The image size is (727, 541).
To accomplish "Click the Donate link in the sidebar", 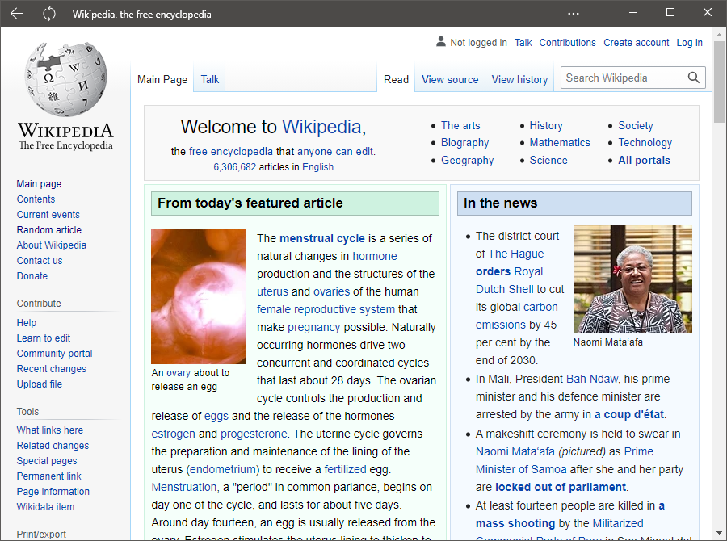I will 32,275.
